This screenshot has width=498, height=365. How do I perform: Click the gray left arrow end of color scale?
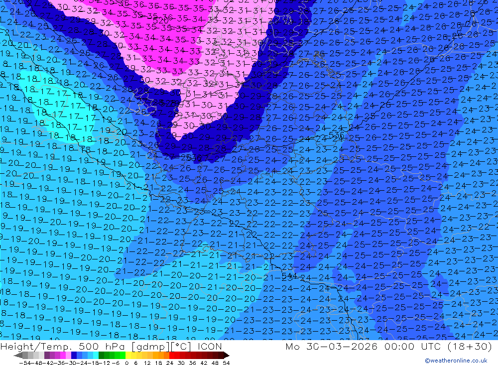(18, 356)
